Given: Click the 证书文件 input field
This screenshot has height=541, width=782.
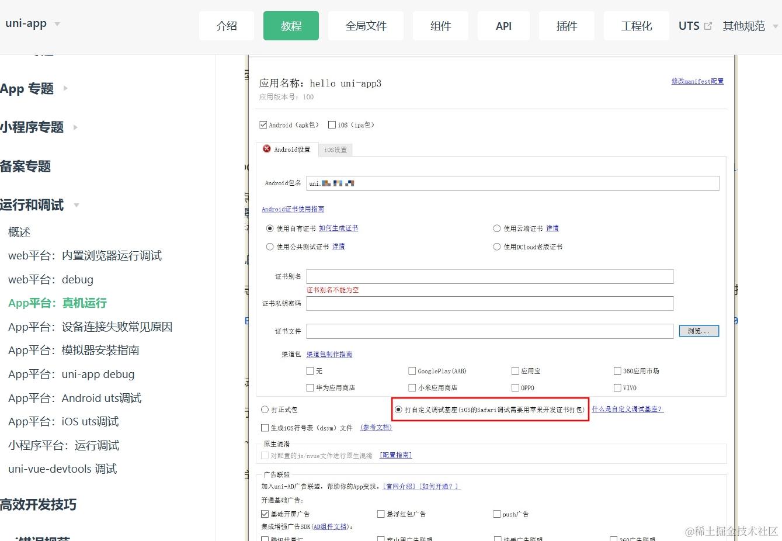Looking at the screenshot, I should 490,331.
